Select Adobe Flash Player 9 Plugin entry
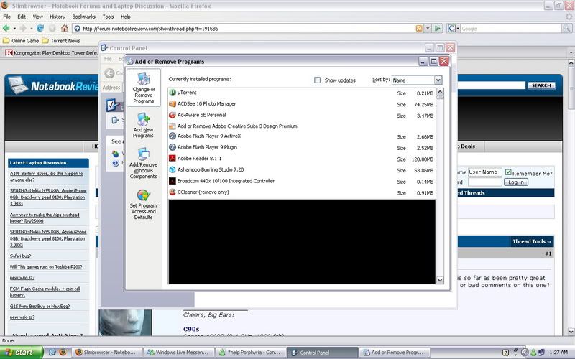The height and width of the screenshot is (359, 575). click(x=301, y=147)
